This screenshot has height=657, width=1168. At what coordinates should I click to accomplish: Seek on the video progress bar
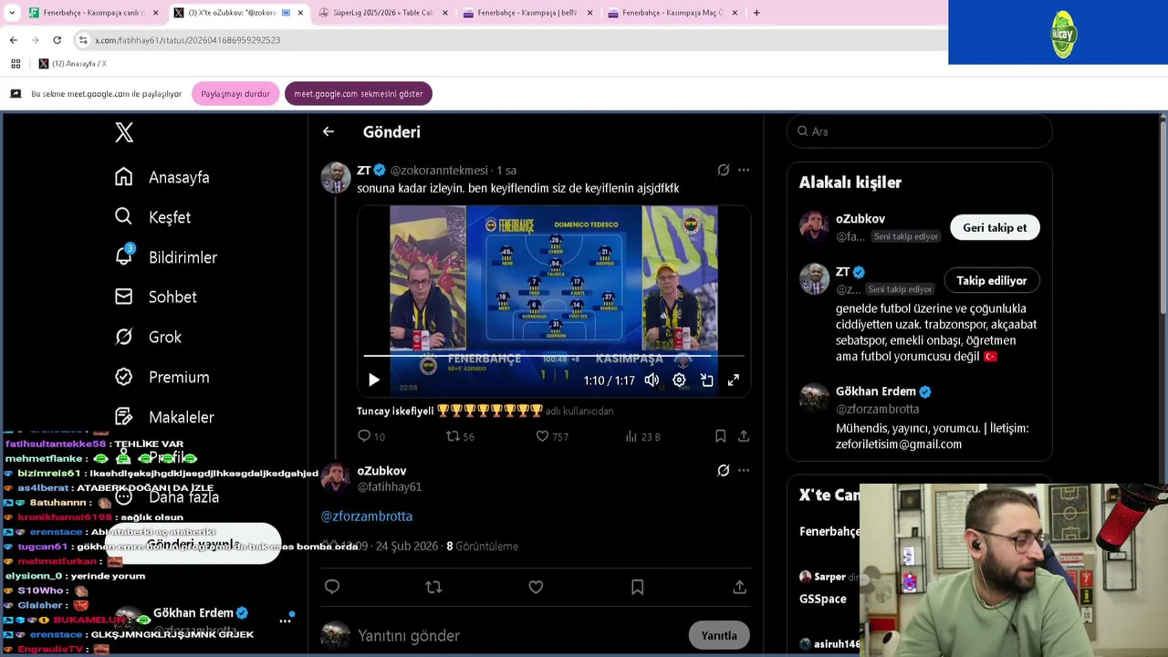[554, 356]
